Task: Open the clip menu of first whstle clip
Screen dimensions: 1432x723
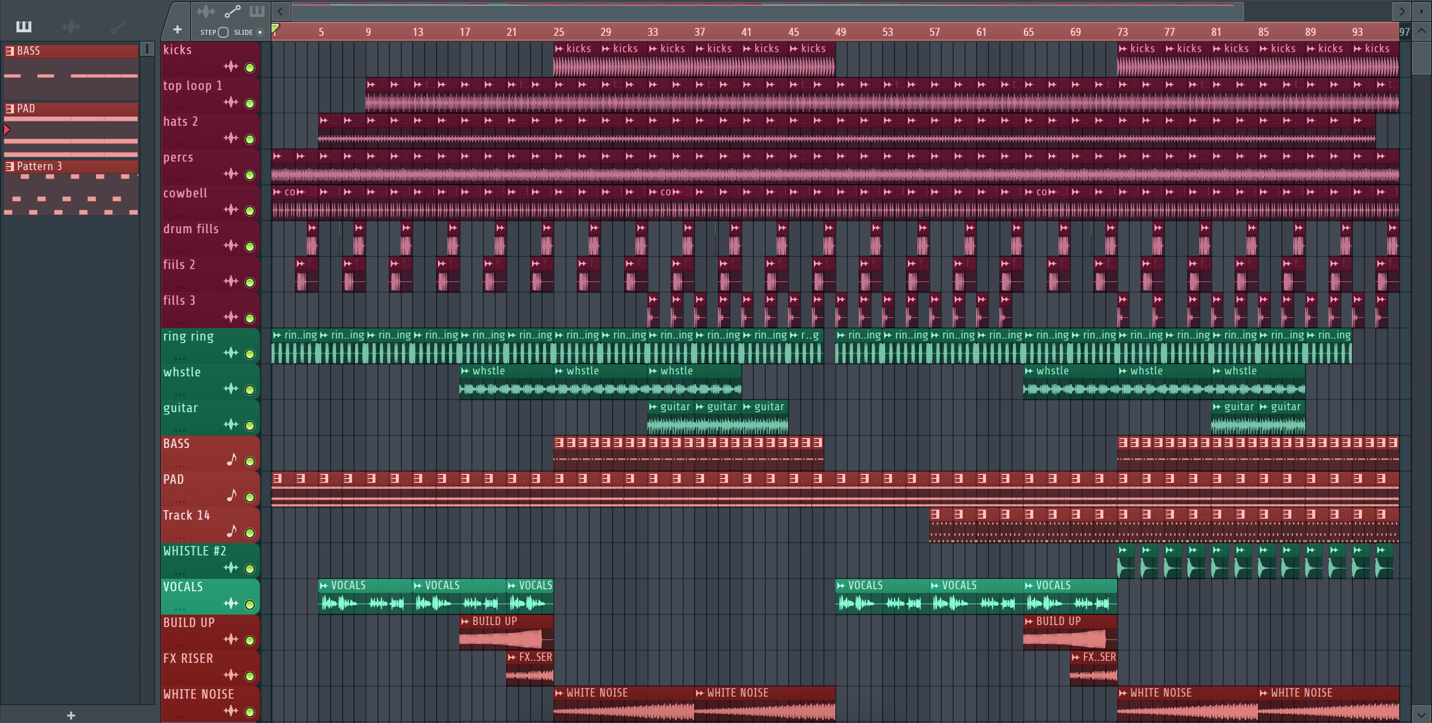Action: (x=465, y=371)
